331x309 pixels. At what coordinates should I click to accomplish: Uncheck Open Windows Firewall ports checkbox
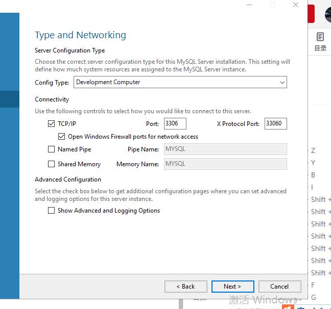coord(61,137)
